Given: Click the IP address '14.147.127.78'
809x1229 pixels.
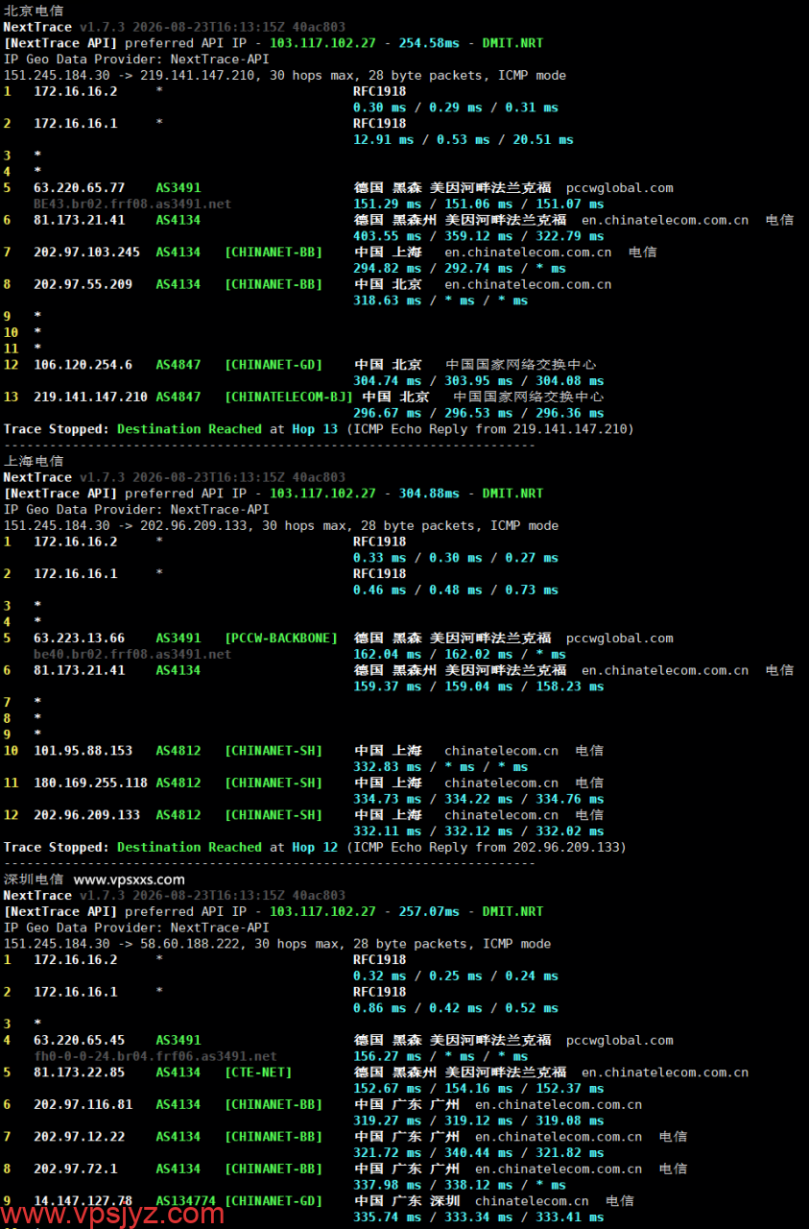Looking at the screenshot, I should tap(83, 1200).
